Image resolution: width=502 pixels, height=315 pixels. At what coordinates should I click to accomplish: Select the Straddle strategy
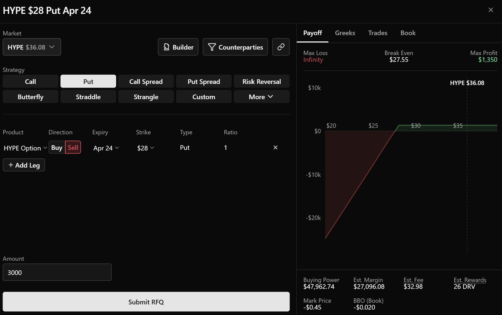coord(88,97)
